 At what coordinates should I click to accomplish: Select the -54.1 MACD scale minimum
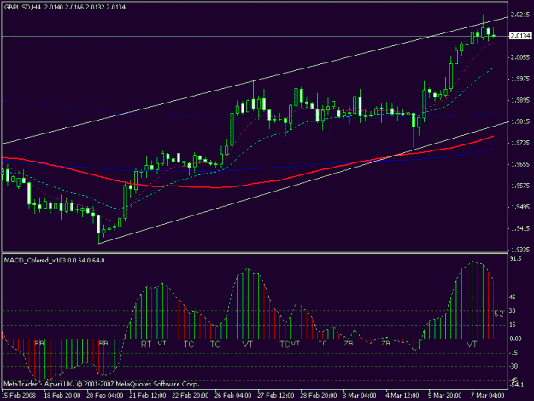pos(516,386)
